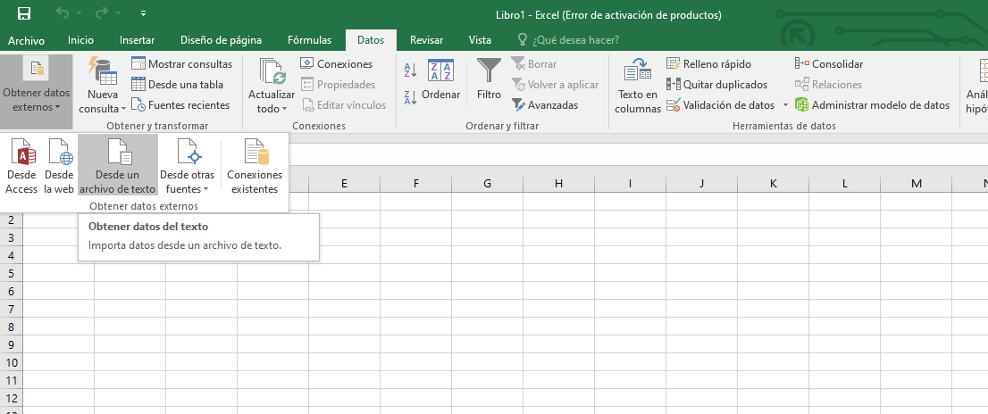Open Quick Access Toolbar customize dropdown
The width and height of the screenshot is (988, 414).
click(x=144, y=13)
